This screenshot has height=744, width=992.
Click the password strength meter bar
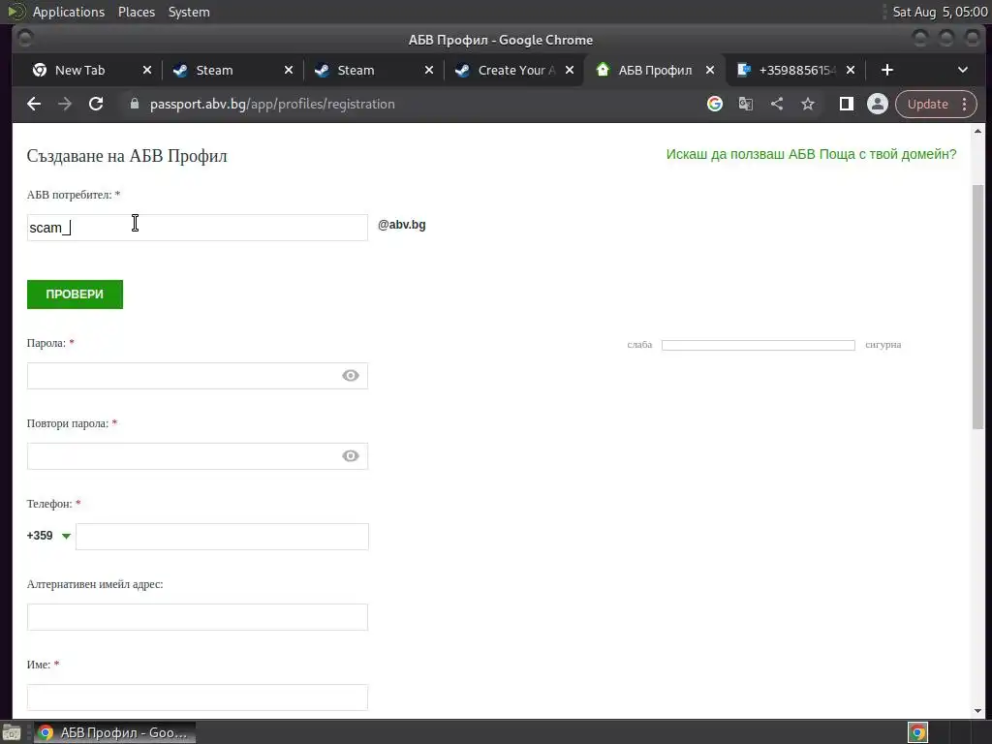[x=758, y=345]
